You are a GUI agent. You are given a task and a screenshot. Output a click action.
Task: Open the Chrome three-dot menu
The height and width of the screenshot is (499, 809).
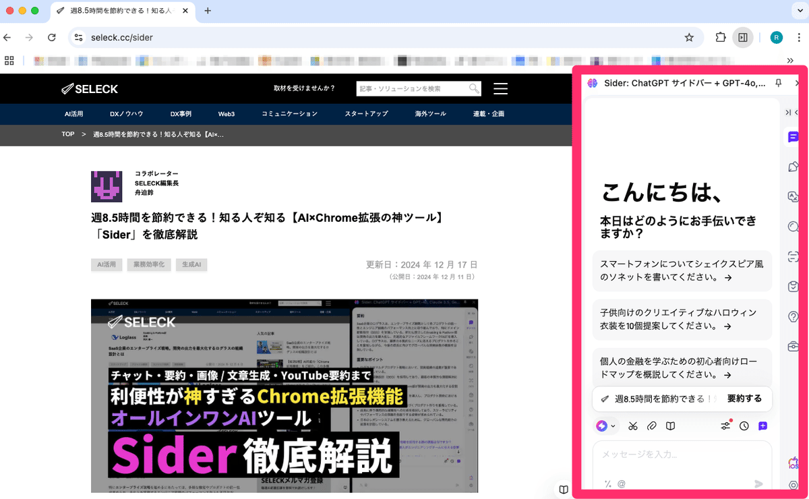coord(798,38)
